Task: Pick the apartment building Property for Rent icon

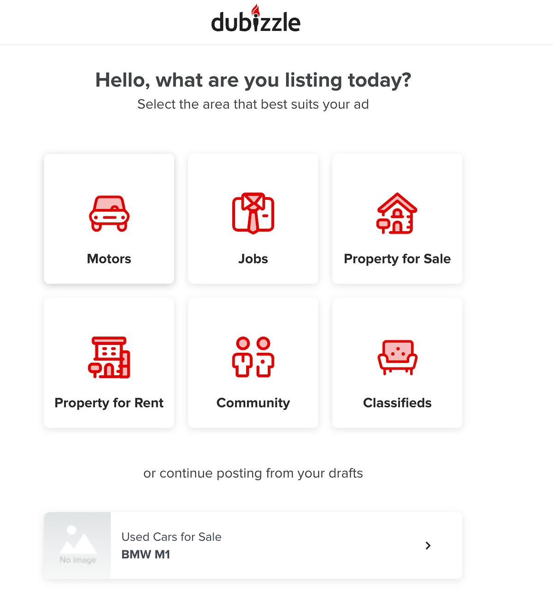Action: 109,357
